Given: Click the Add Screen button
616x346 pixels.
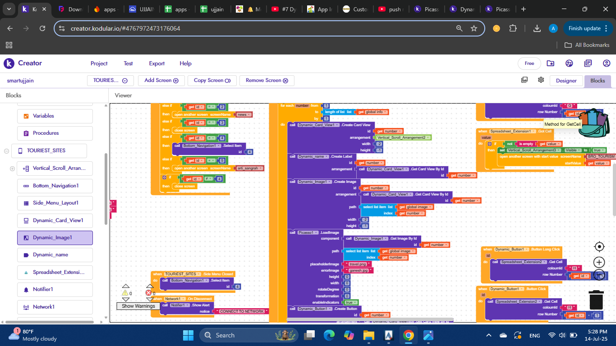Looking at the screenshot, I should (x=161, y=81).
